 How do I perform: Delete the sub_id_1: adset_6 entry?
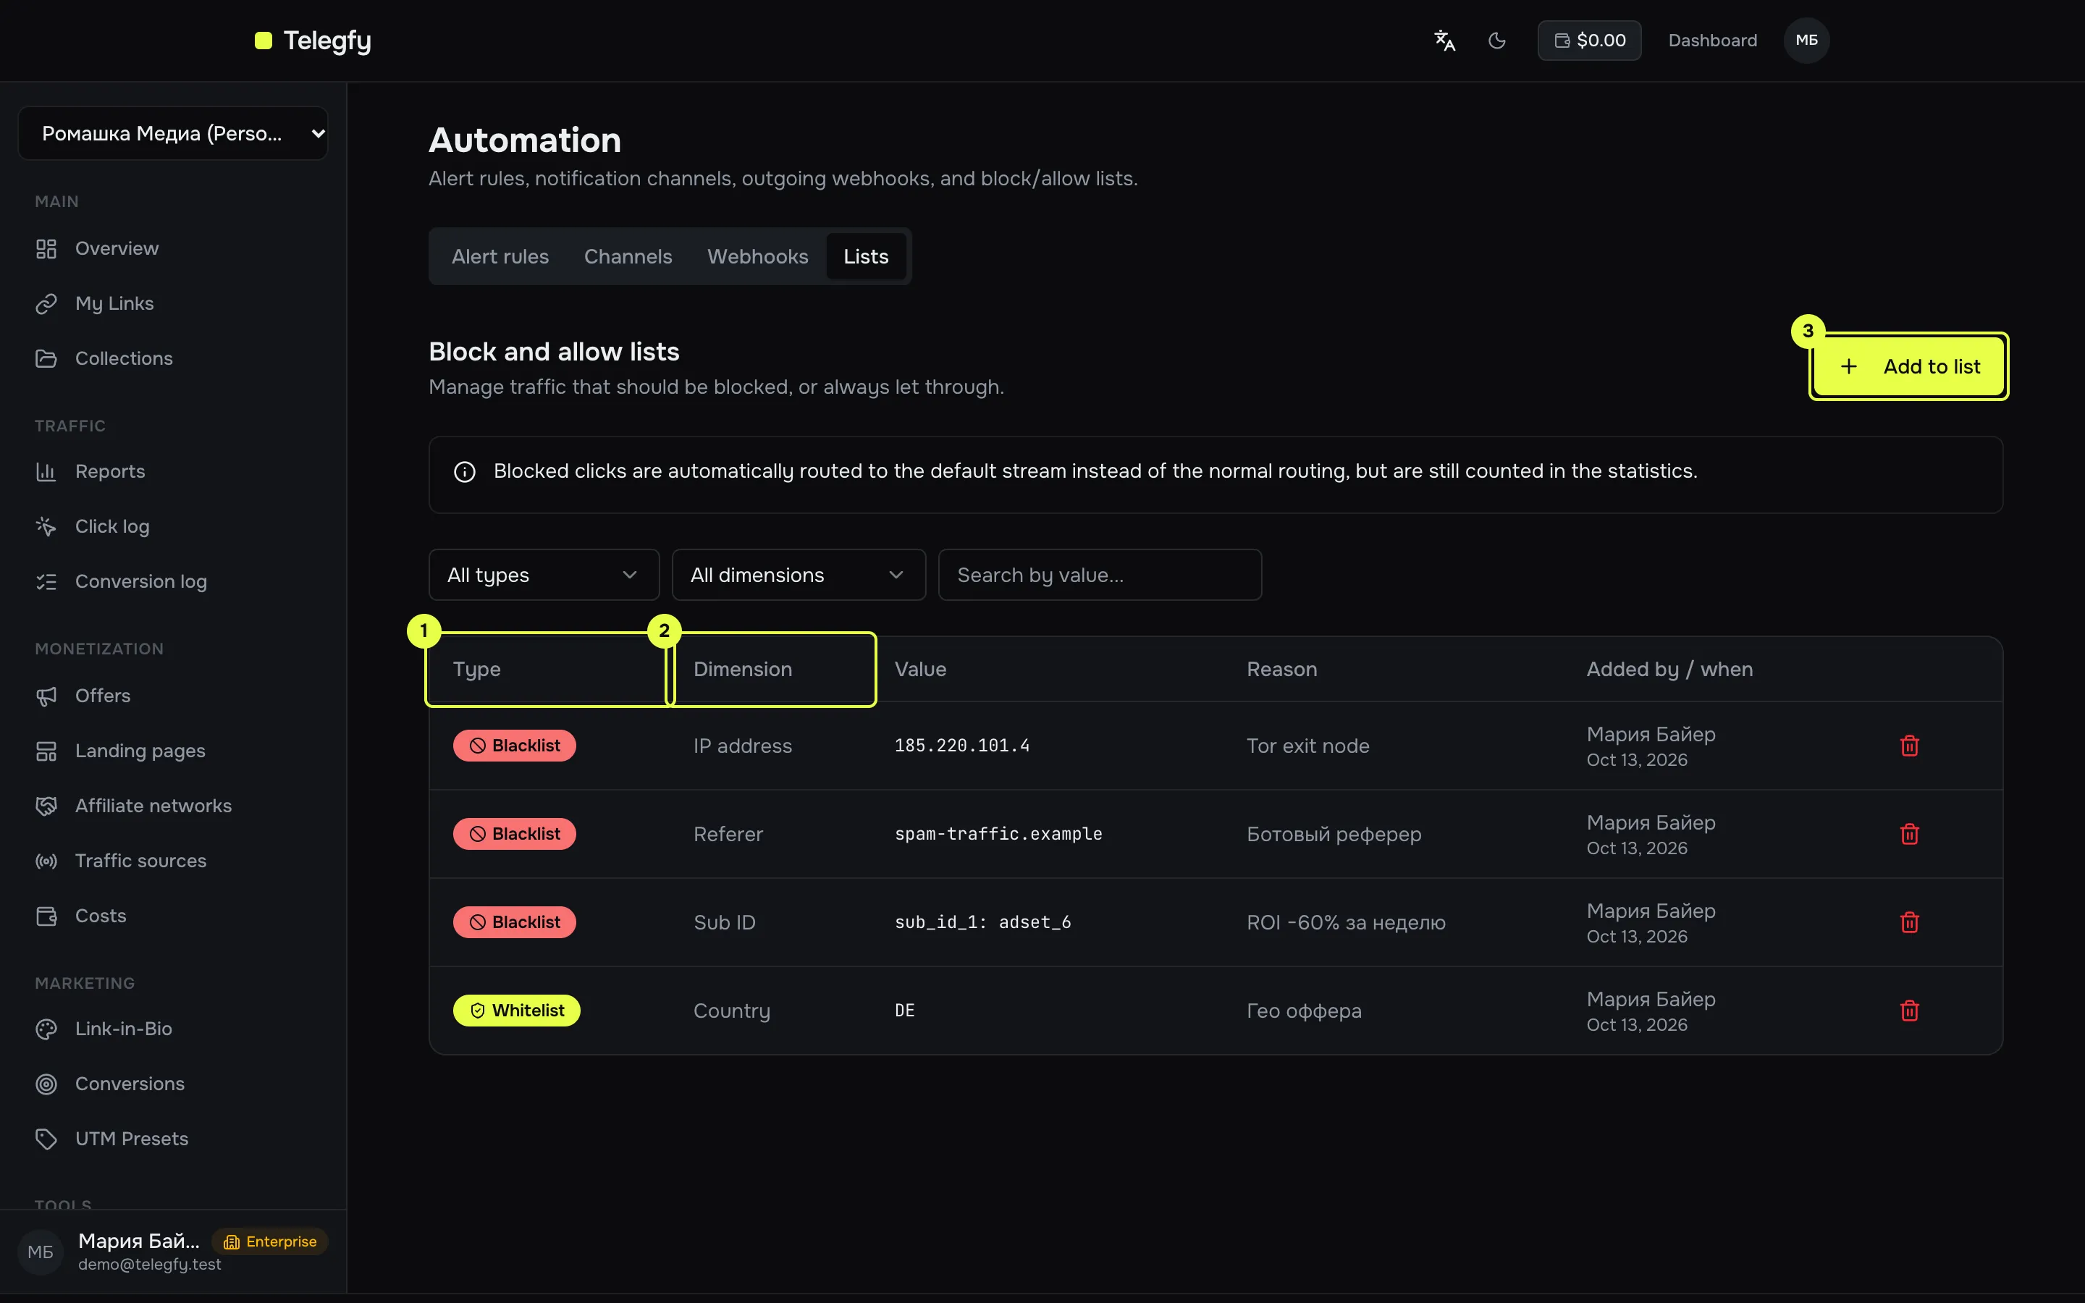(x=1909, y=922)
